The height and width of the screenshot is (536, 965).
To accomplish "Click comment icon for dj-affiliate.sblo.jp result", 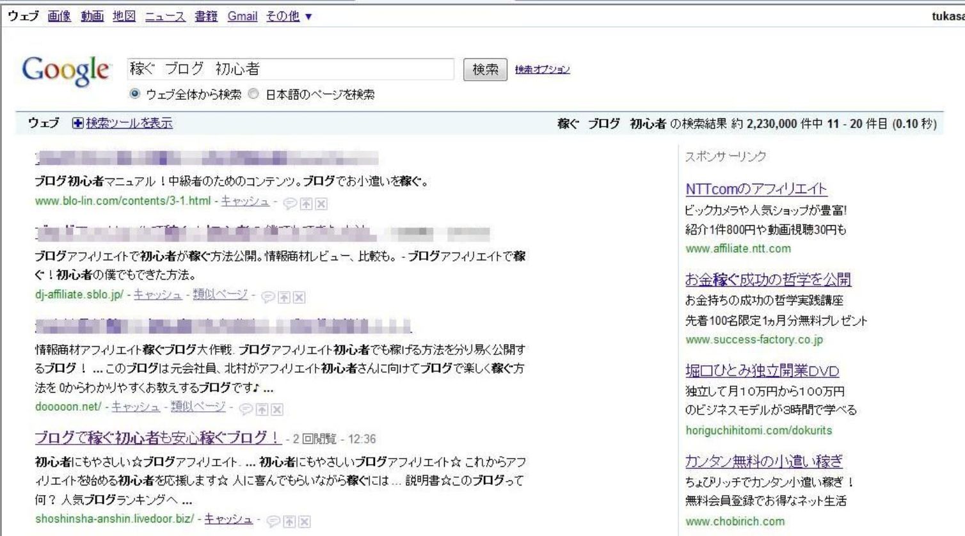I will click(268, 297).
